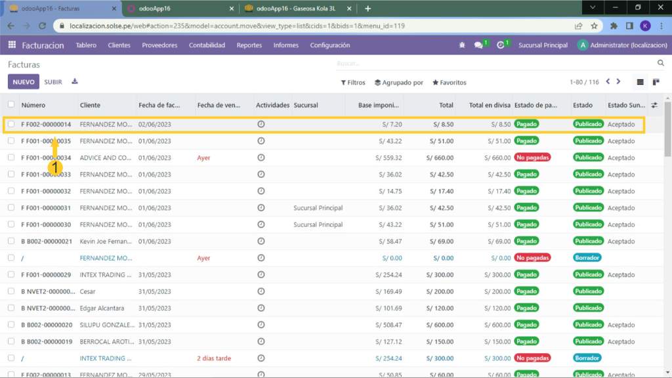Click the debug bug icon in navbar
Viewport: 672px width, 378px height.
coord(461,45)
